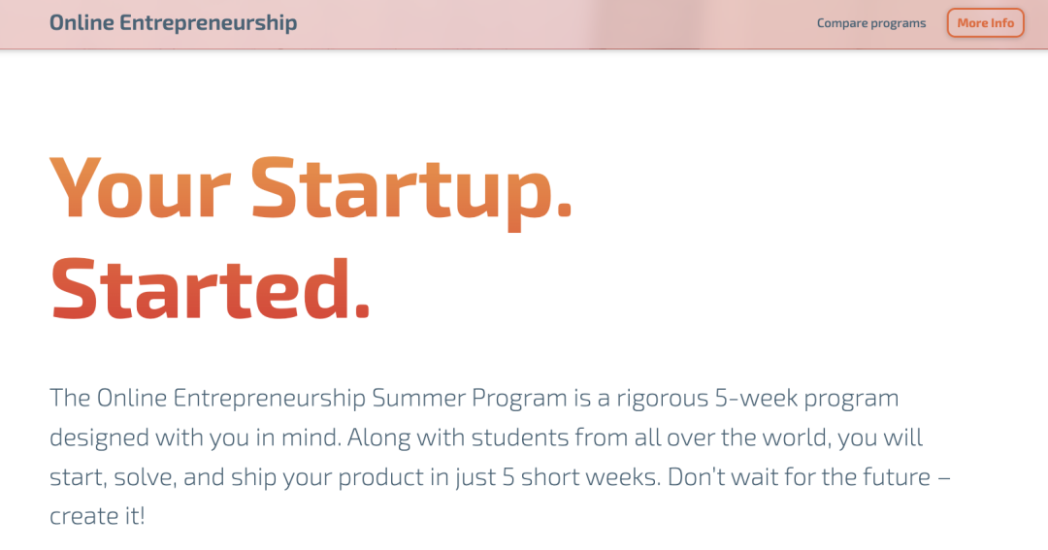Click the word 'Startup.' in the headline
This screenshot has height=550, width=1048.
[411, 192]
